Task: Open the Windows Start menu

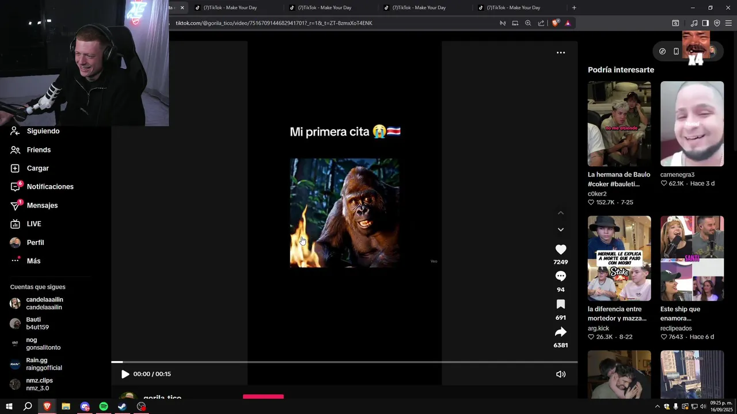Action: pyautogui.click(x=9, y=407)
